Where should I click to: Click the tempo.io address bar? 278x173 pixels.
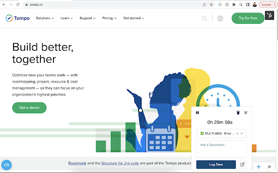(x=113, y=5)
